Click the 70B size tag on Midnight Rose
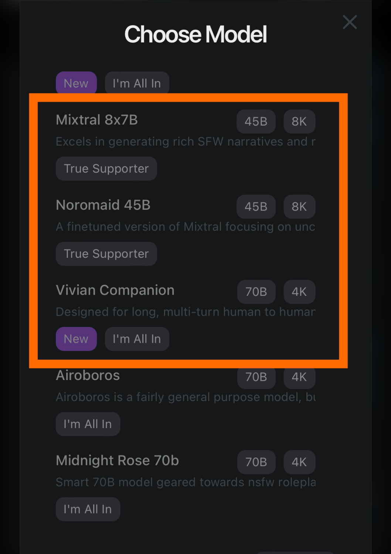This screenshot has width=391, height=554. click(x=256, y=462)
